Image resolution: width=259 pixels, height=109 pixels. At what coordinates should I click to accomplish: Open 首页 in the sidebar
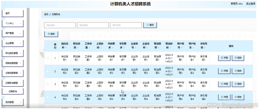(x=13, y=13)
